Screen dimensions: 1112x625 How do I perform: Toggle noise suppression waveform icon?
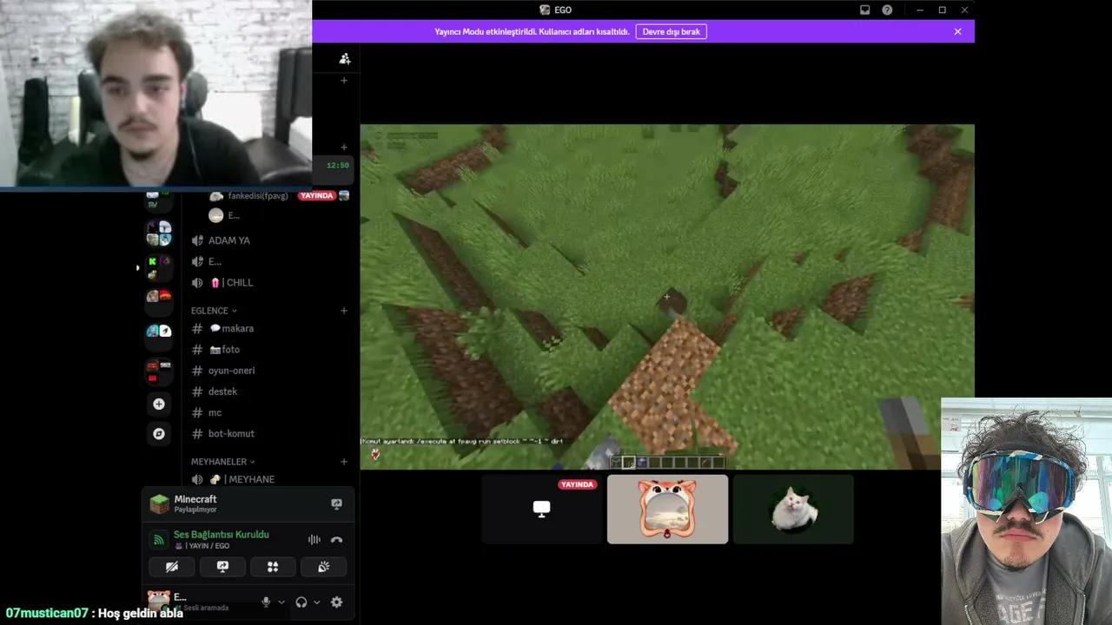(314, 540)
